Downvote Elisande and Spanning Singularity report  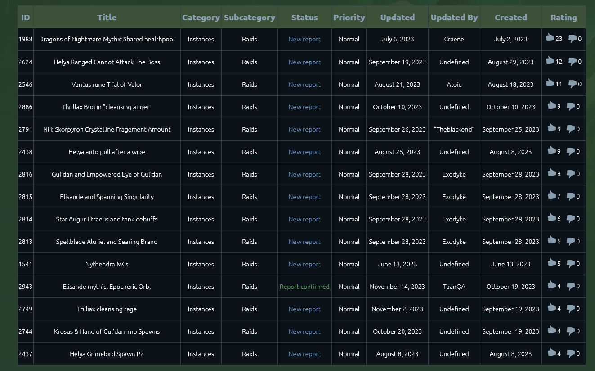[570, 196]
